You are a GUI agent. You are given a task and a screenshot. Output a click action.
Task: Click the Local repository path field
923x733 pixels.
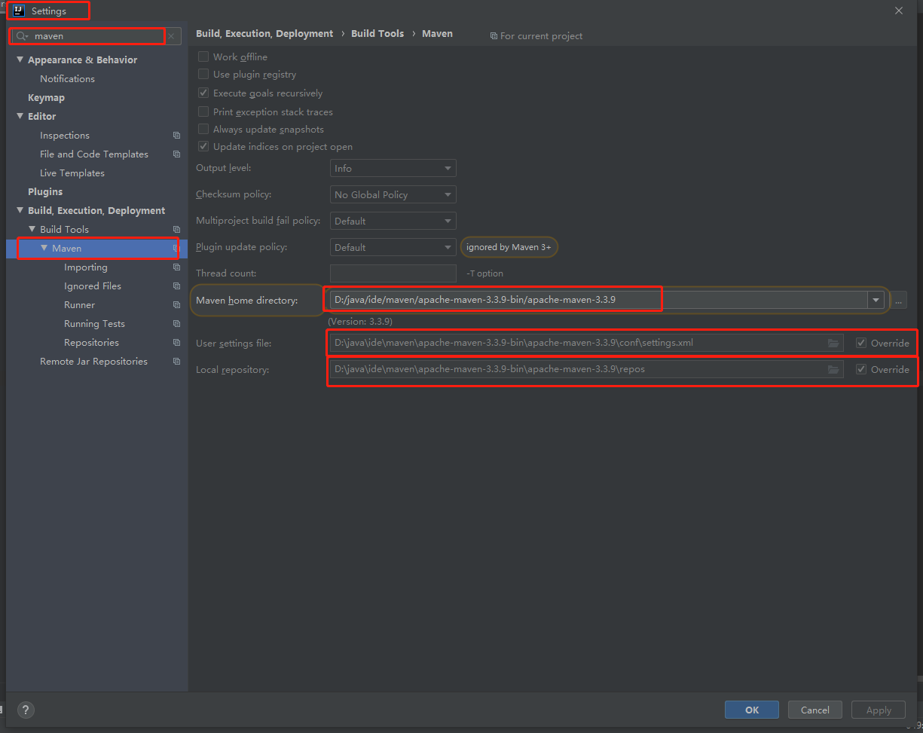(x=586, y=370)
